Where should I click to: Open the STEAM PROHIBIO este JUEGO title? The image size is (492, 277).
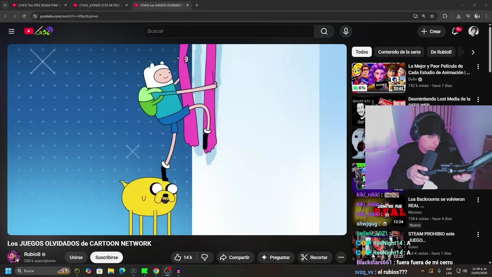coord(431,237)
